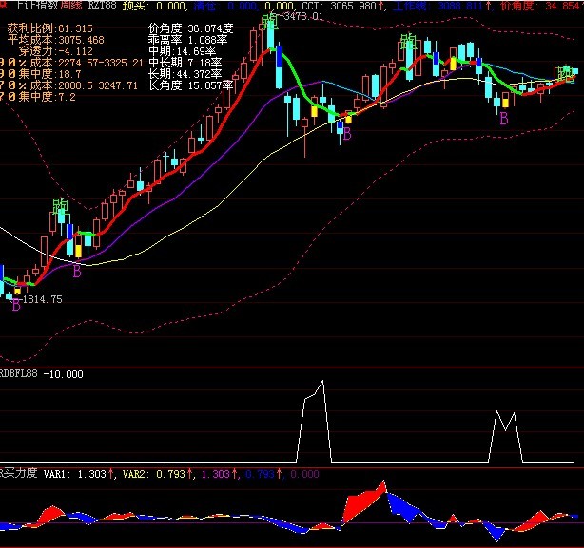Click the VAR1: 1.303 value
The width and height of the screenshot is (584, 548).
[x=79, y=474]
